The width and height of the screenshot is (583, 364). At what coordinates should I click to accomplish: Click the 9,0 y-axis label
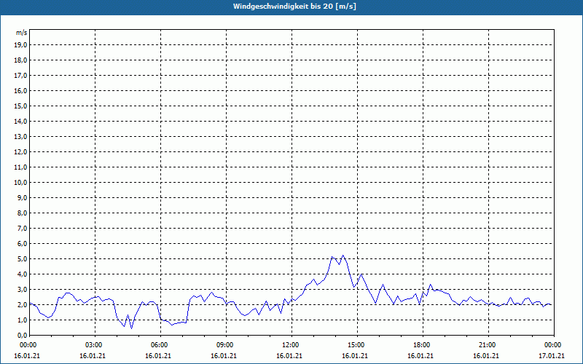[22, 197]
